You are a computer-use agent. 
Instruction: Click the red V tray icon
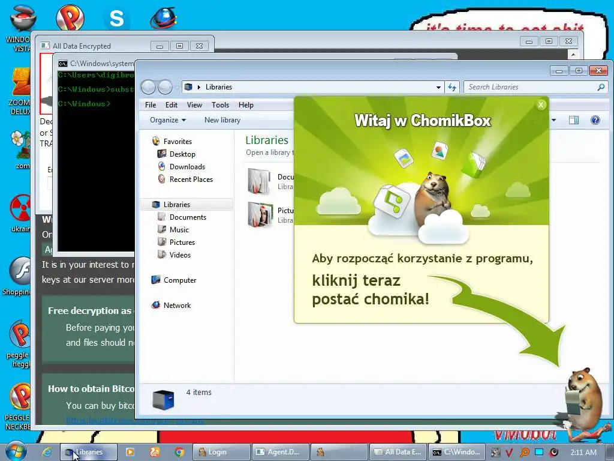(x=509, y=453)
